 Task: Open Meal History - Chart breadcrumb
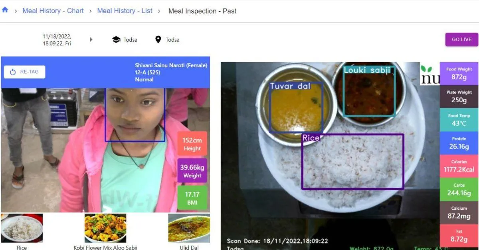[x=53, y=11]
